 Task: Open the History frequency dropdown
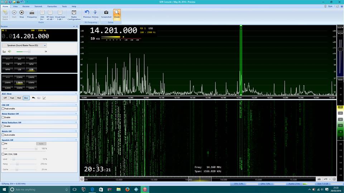(x=95, y=14)
